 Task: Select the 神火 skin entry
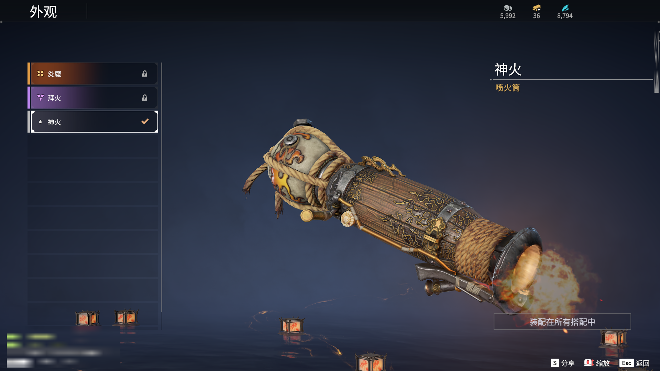93,122
